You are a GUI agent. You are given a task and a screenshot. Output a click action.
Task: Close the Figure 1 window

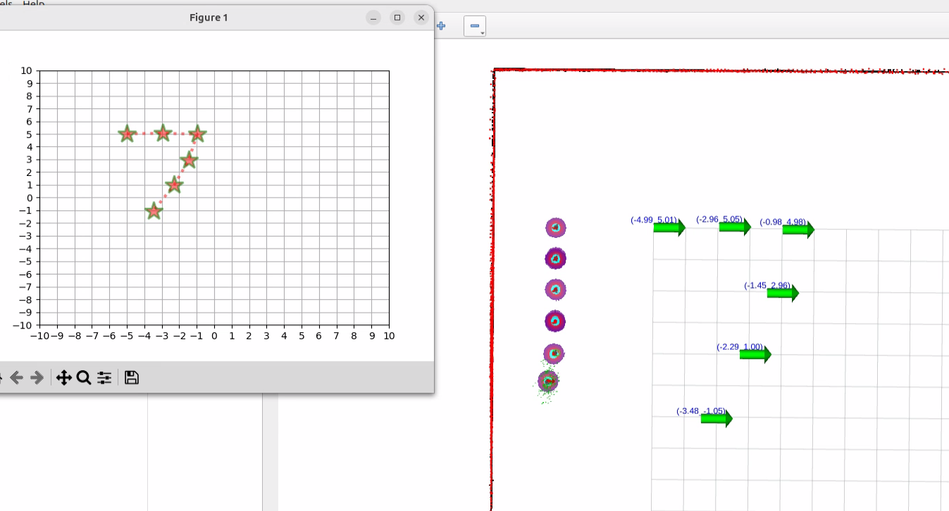[x=421, y=18]
